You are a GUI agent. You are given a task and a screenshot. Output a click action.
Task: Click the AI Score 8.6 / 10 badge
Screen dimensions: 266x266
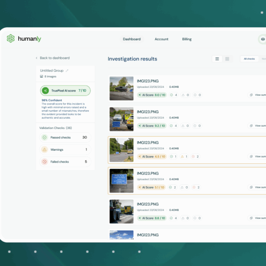tap(151, 218)
